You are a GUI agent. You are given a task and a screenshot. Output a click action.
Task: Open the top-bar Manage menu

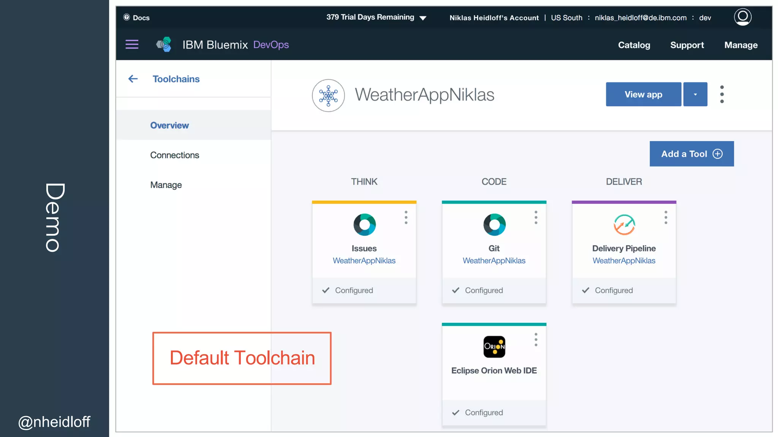741,45
